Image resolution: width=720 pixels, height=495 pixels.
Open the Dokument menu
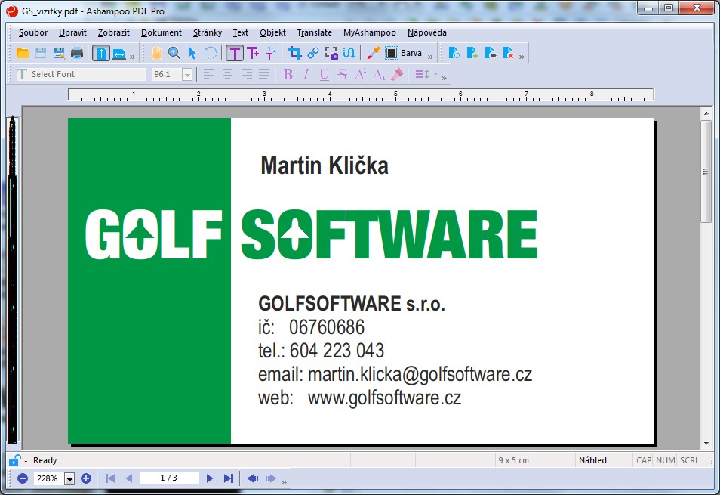(162, 32)
